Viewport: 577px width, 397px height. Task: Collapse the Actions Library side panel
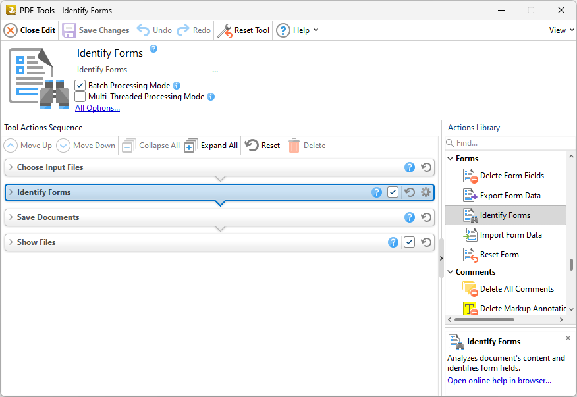click(441, 258)
